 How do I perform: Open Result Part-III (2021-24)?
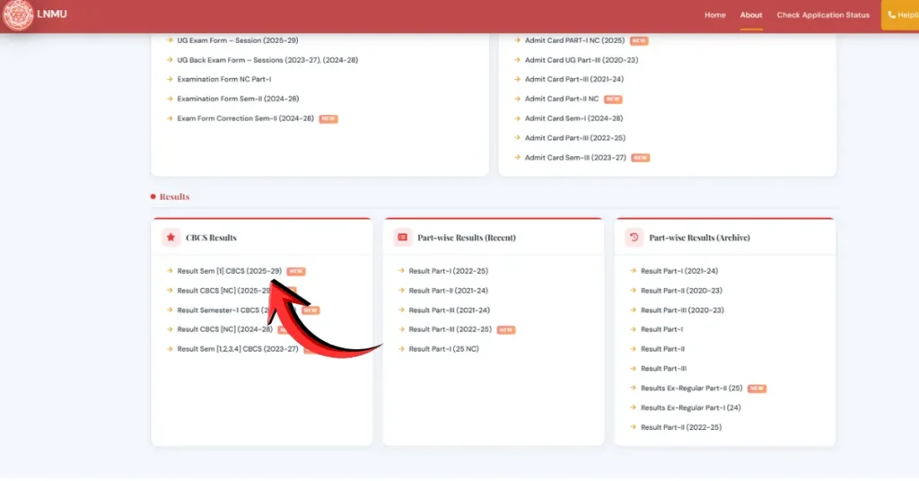pos(449,310)
